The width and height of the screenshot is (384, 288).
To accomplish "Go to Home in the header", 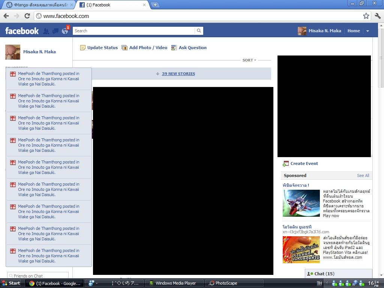I will click(354, 31).
